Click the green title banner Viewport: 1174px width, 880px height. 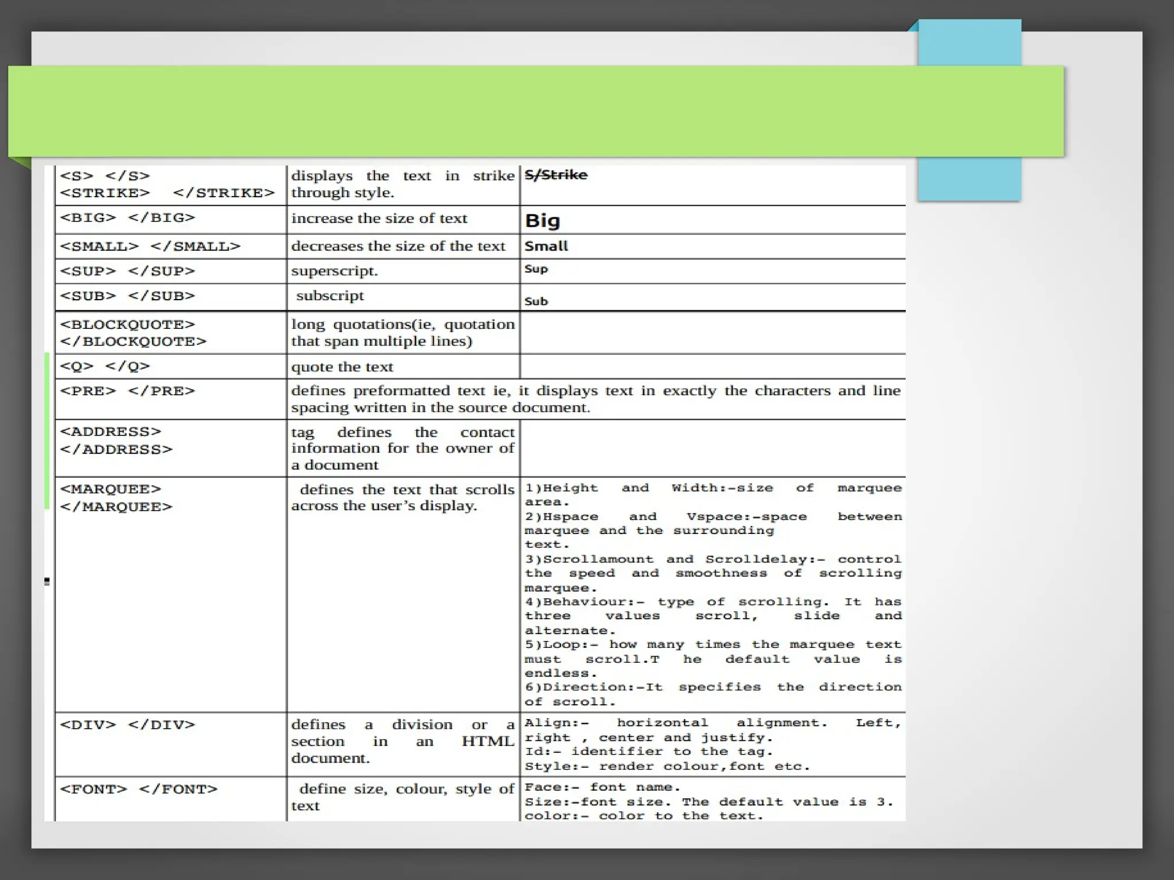(x=535, y=111)
